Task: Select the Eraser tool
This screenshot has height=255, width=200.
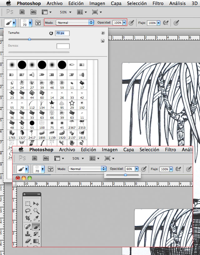Action: click(28, 241)
